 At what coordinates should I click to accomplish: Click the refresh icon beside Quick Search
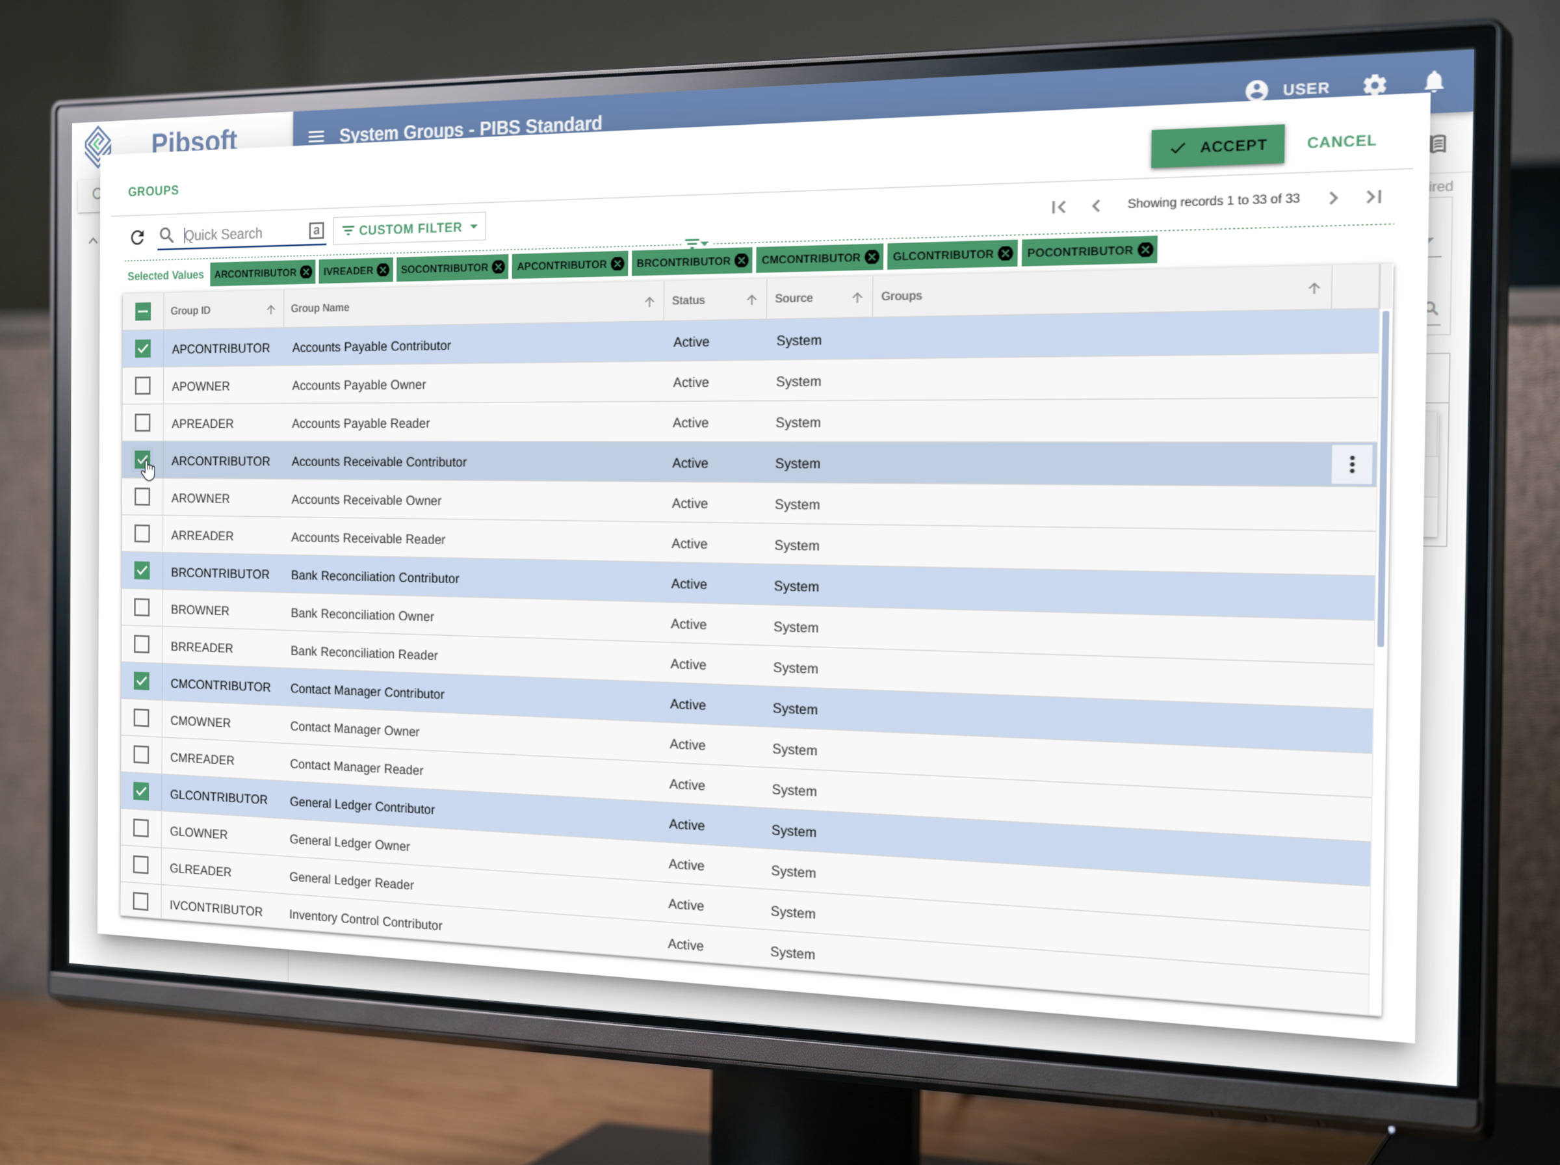[137, 237]
